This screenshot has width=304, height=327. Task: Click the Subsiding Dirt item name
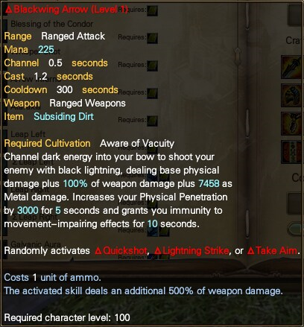click(64, 116)
